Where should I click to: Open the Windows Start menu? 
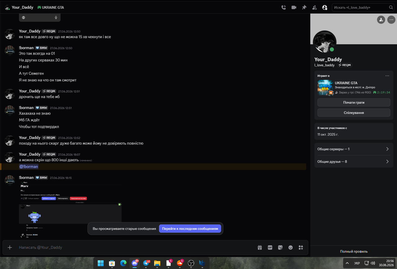100,263
